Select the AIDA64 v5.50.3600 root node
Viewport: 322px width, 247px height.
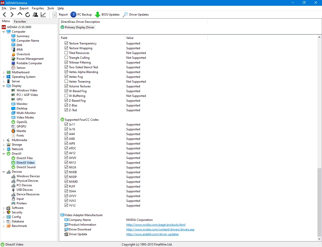tap(19, 27)
